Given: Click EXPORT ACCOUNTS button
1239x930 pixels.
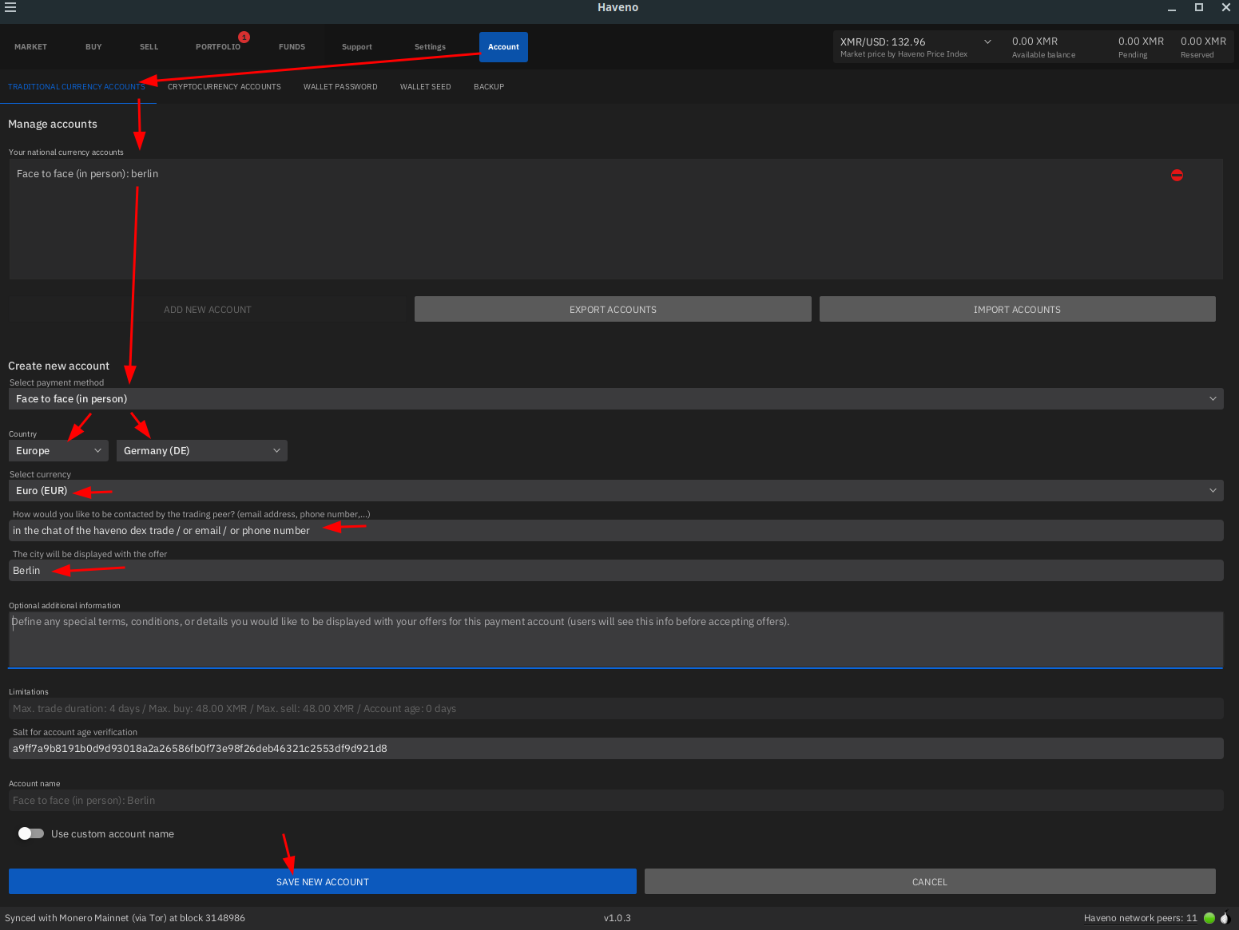Looking at the screenshot, I should (x=613, y=309).
